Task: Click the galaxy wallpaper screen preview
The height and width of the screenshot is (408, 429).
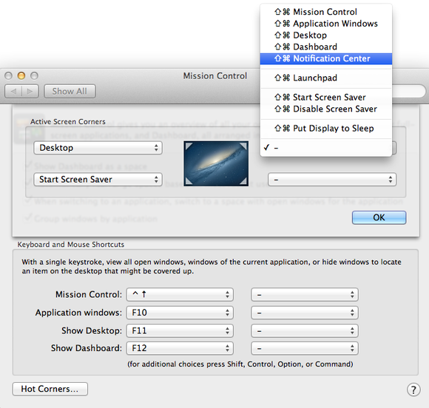Action: click(216, 163)
